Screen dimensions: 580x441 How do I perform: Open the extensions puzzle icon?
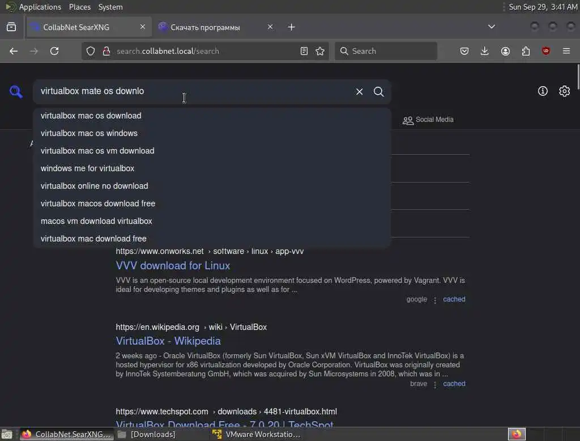click(526, 51)
